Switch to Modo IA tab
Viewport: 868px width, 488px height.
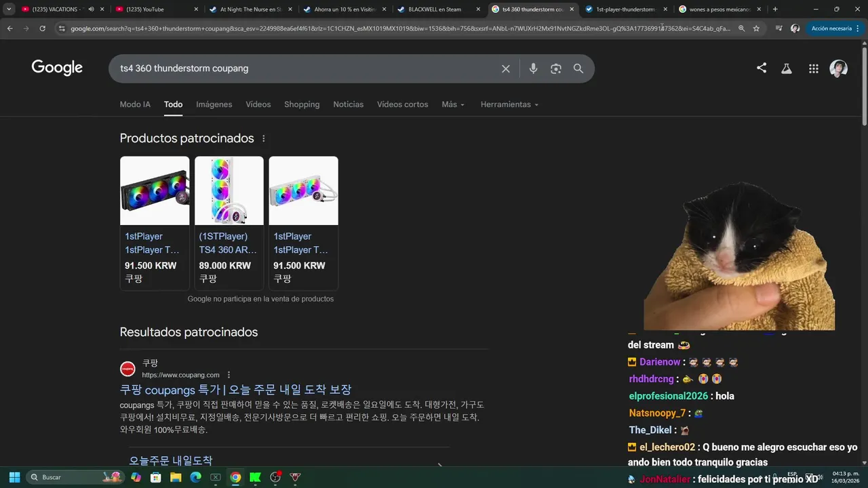[135, 104]
